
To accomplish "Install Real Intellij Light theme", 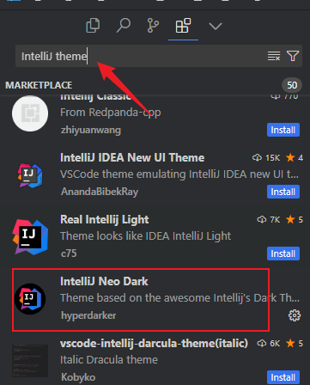I will tap(283, 254).
